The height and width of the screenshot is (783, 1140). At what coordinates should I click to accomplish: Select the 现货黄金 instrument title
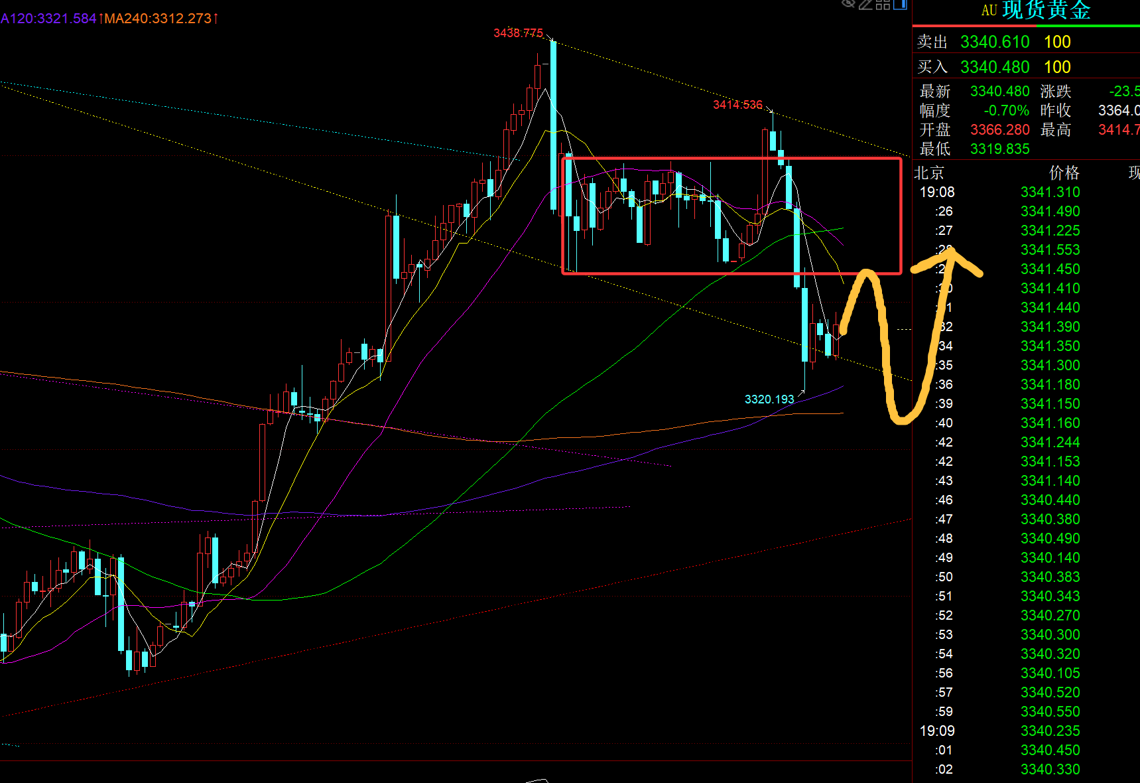point(1046,10)
